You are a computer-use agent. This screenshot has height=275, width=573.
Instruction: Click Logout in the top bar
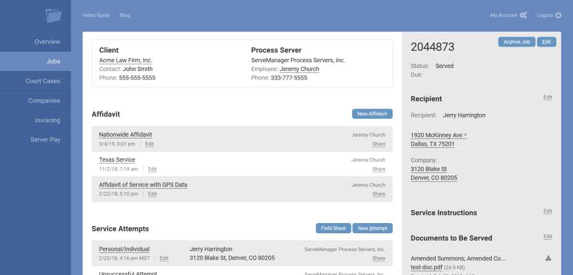(x=544, y=16)
